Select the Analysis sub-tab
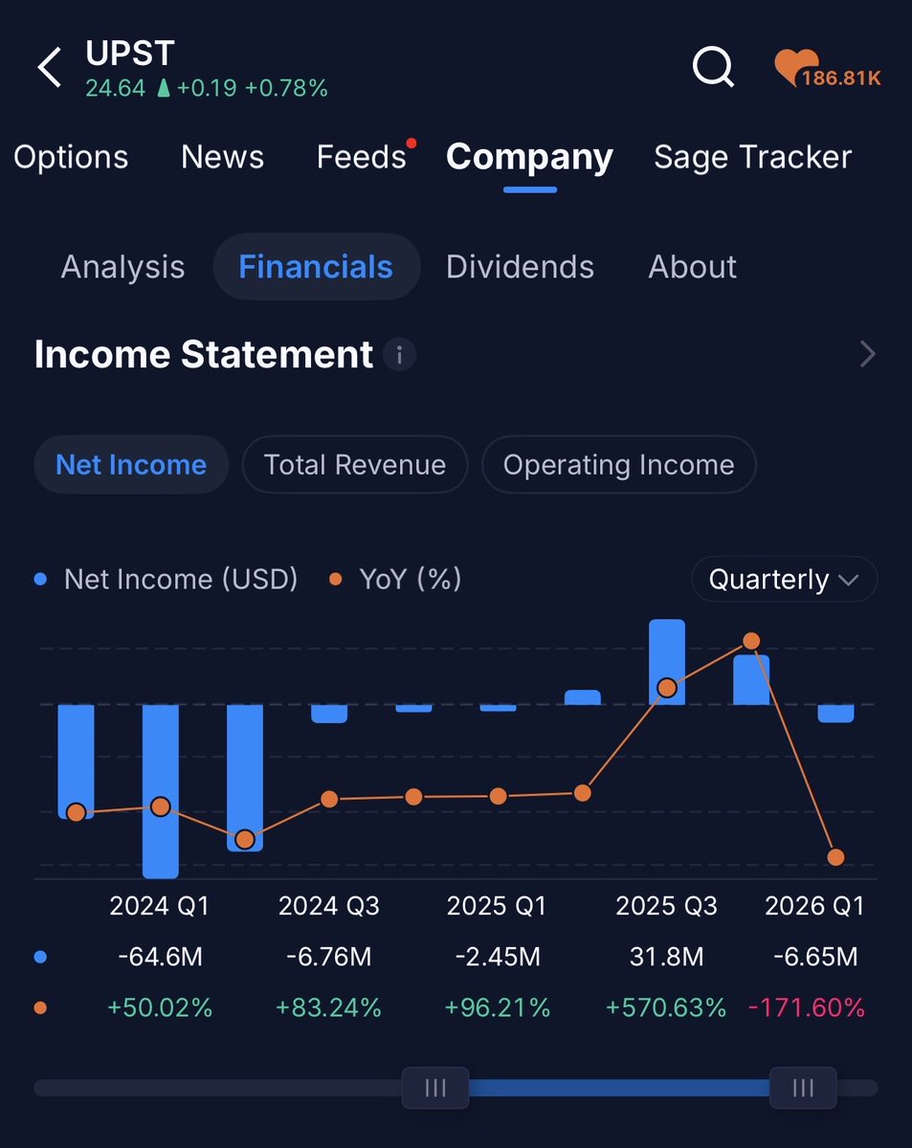Image resolution: width=912 pixels, height=1148 pixels. pyautogui.click(x=122, y=267)
